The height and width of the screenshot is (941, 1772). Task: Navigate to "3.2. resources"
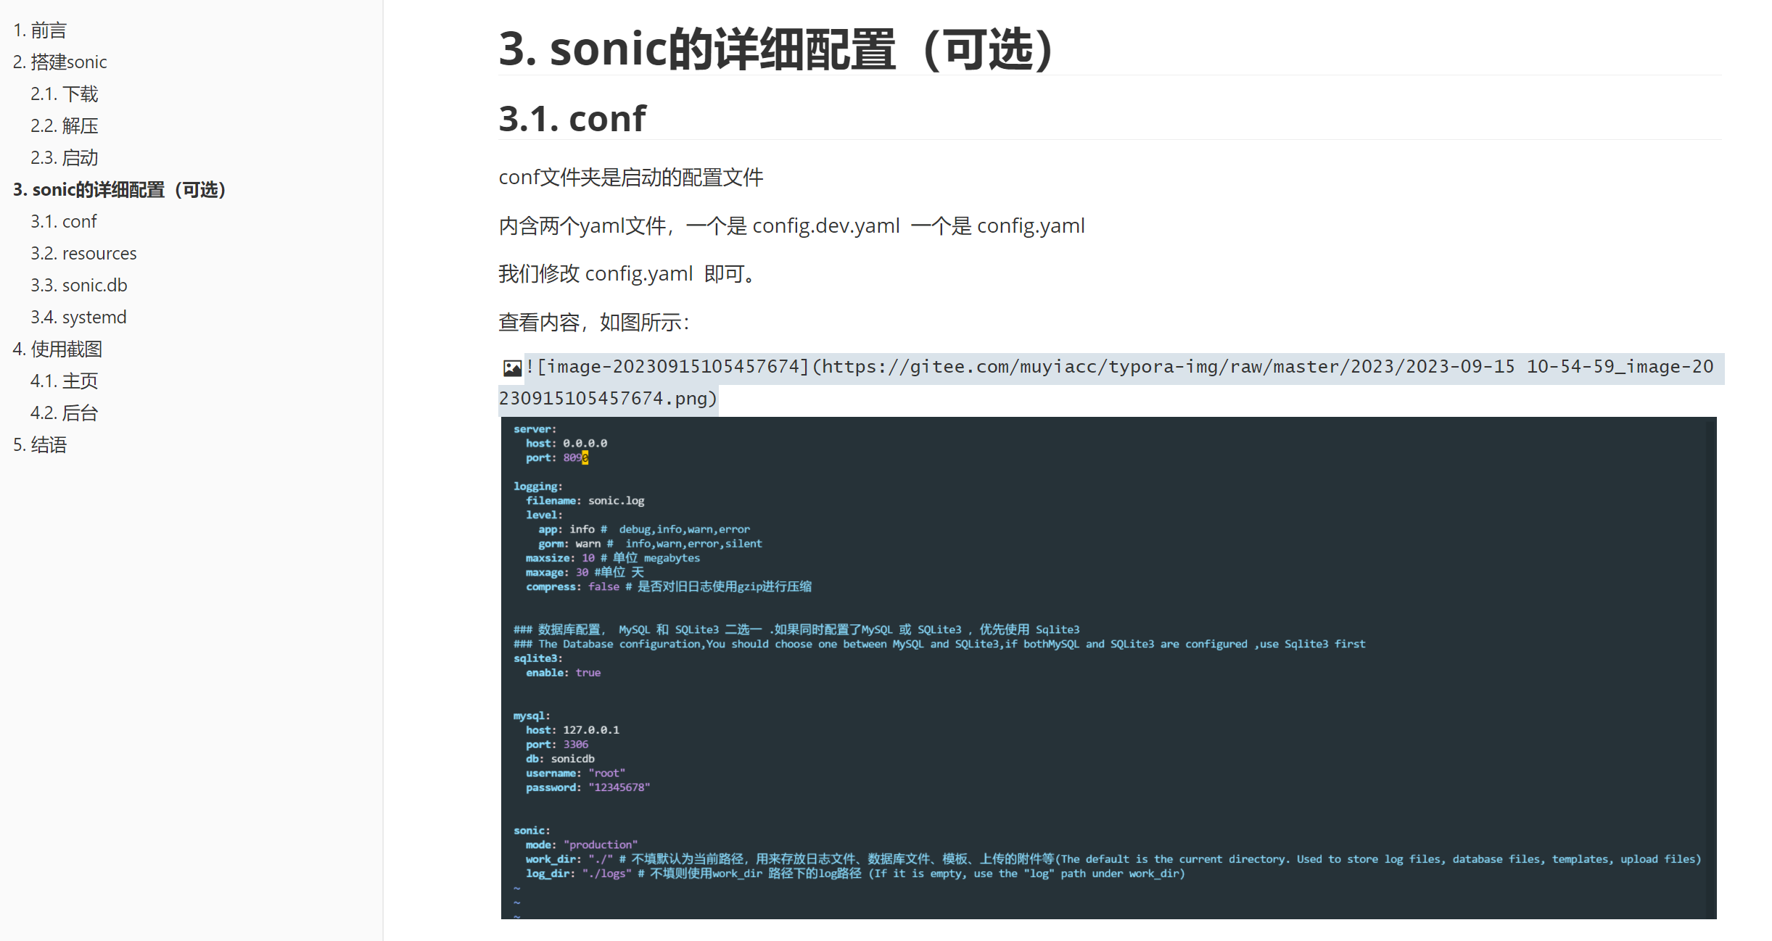click(83, 253)
